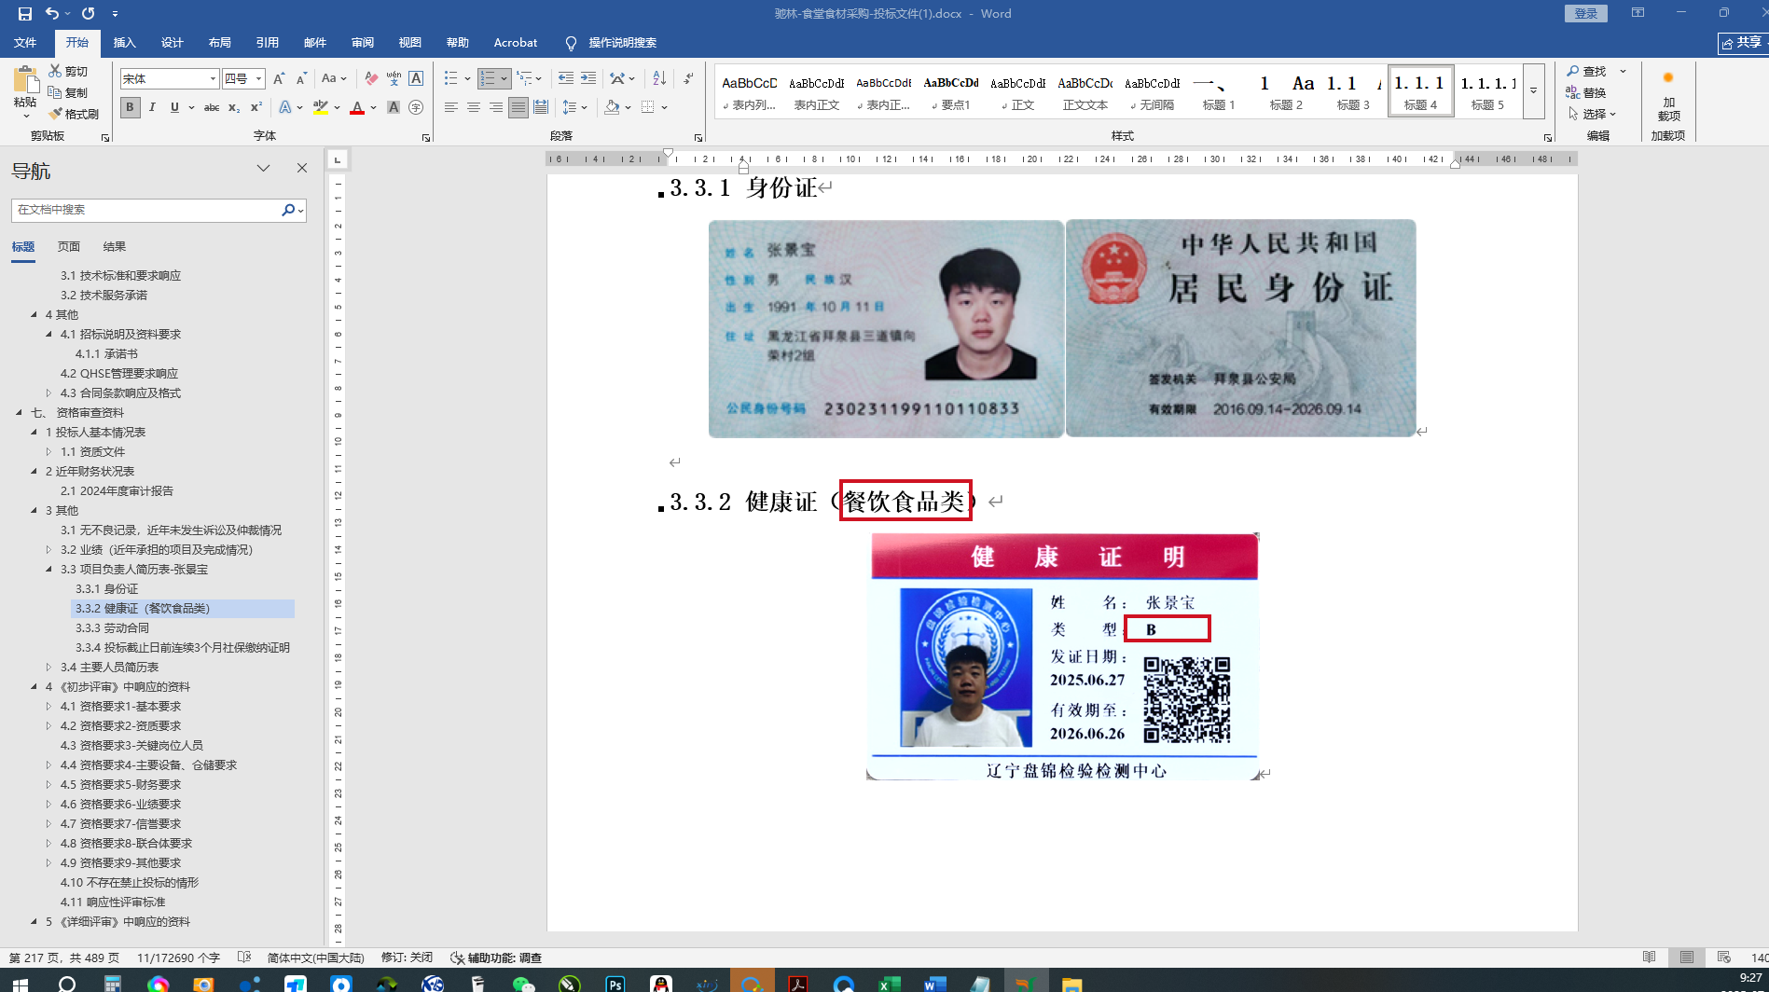Image resolution: width=1769 pixels, height=992 pixels.
Task: Click the enclosed character (circled 字) icon
Action: [416, 108]
